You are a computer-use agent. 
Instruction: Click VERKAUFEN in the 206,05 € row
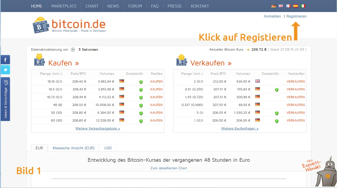[x=296, y=113]
